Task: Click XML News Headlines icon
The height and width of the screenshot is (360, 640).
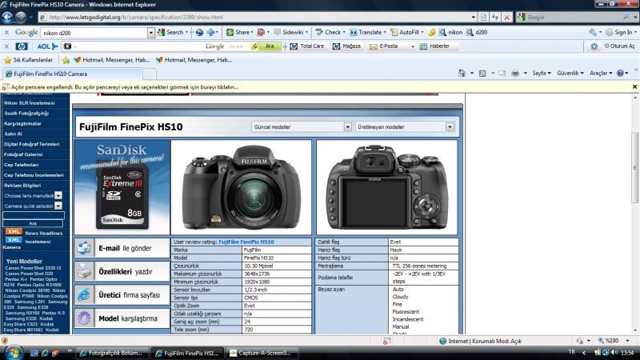Action: pyautogui.click(x=14, y=232)
